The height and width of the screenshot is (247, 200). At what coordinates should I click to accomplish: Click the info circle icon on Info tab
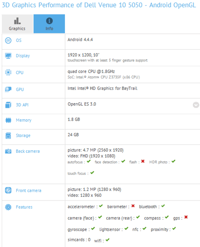pos(49,21)
